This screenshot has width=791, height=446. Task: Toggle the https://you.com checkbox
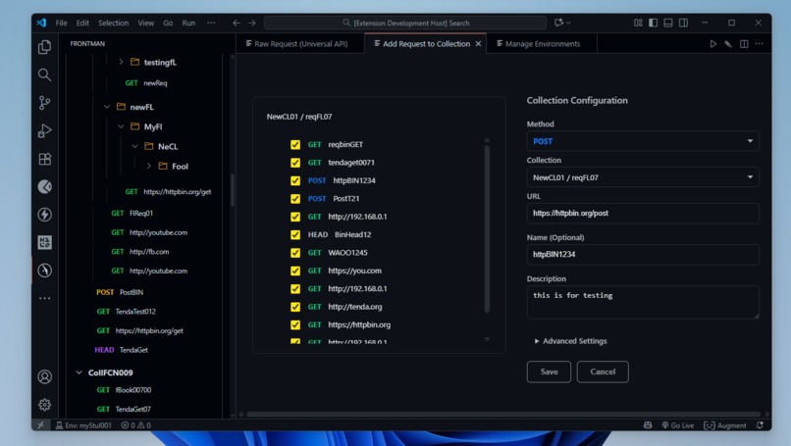tap(295, 271)
